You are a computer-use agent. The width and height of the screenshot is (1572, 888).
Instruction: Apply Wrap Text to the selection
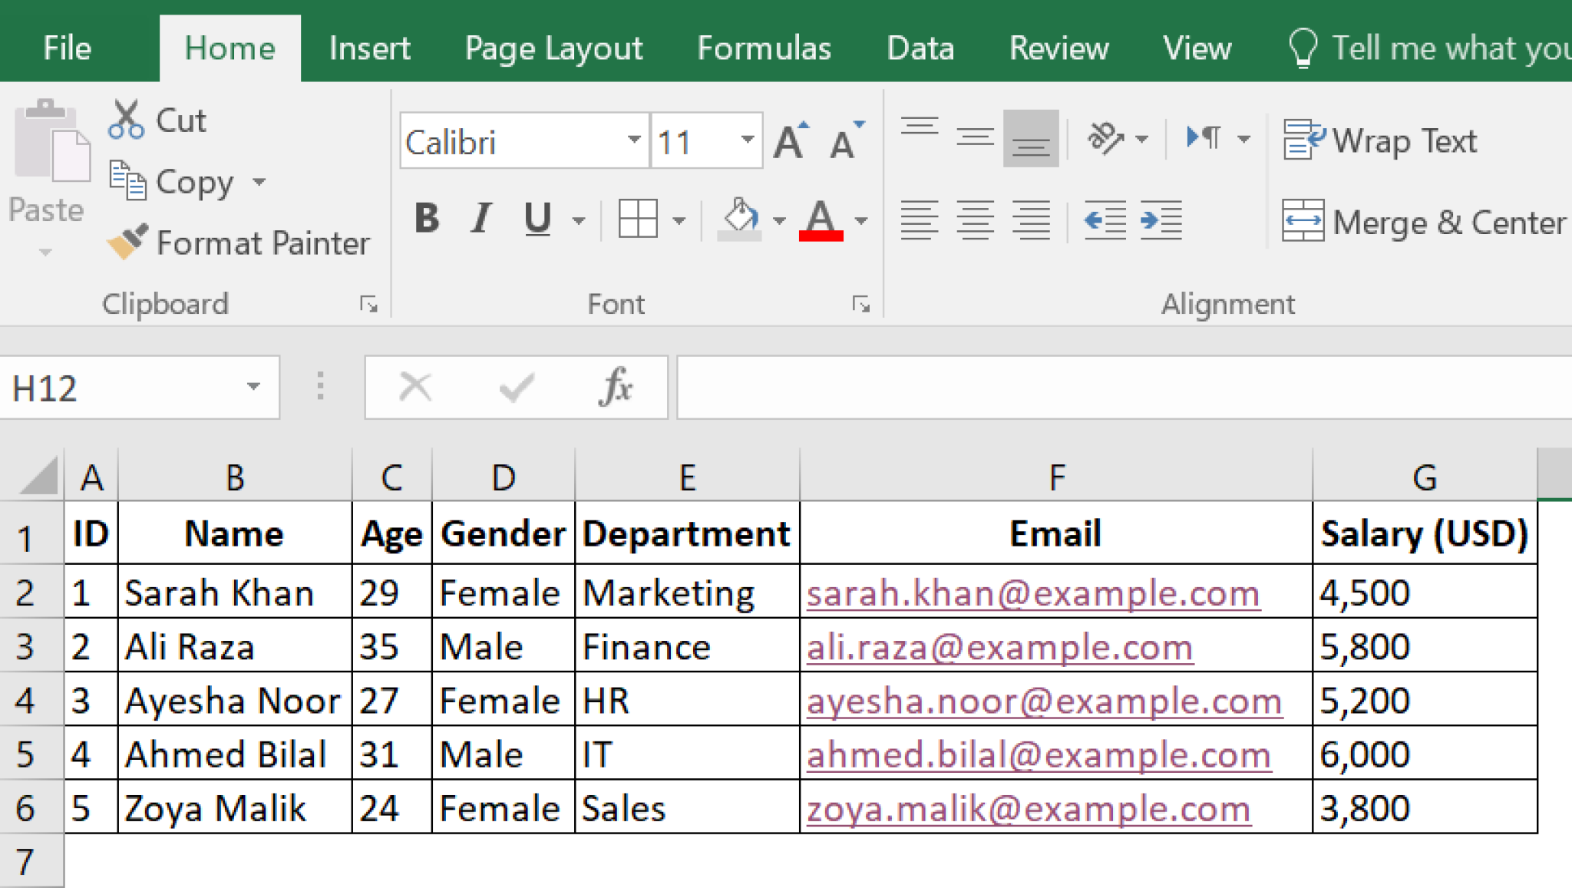(1382, 140)
